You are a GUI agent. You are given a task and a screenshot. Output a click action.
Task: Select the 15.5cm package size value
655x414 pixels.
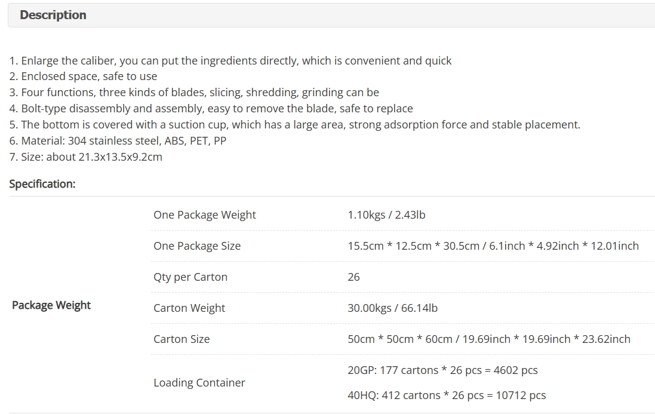(493, 246)
